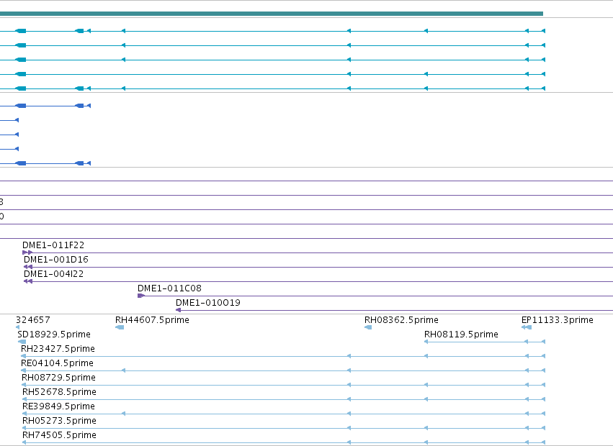
Task: Click the purple double arrow under DME1-001D16
Action: click(x=28, y=267)
